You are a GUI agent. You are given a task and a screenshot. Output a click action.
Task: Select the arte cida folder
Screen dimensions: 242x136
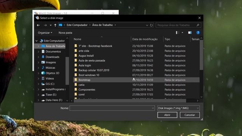coord(84,51)
